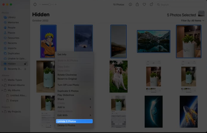Open Imports in the sidebar
Image resolution: width=207 pixels, height=133 pixels.
pyautogui.click(x=14, y=48)
